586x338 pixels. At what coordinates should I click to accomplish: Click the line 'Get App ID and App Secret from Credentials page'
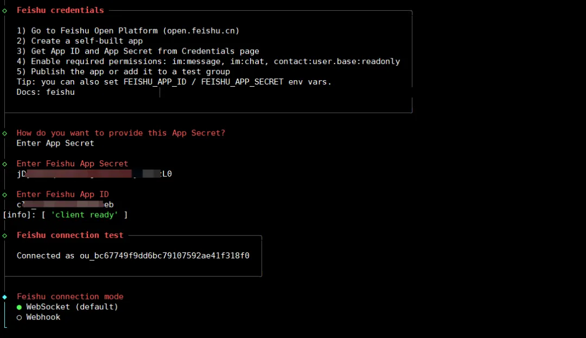click(138, 51)
